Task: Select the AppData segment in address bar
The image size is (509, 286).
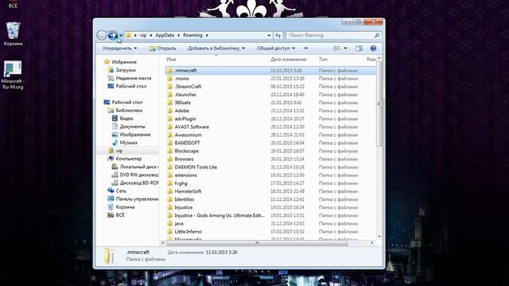Action: [x=165, y=35]
